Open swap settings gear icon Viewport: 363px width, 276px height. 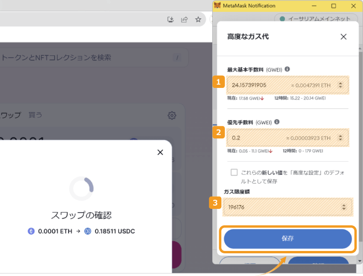[x=172, y=115]
